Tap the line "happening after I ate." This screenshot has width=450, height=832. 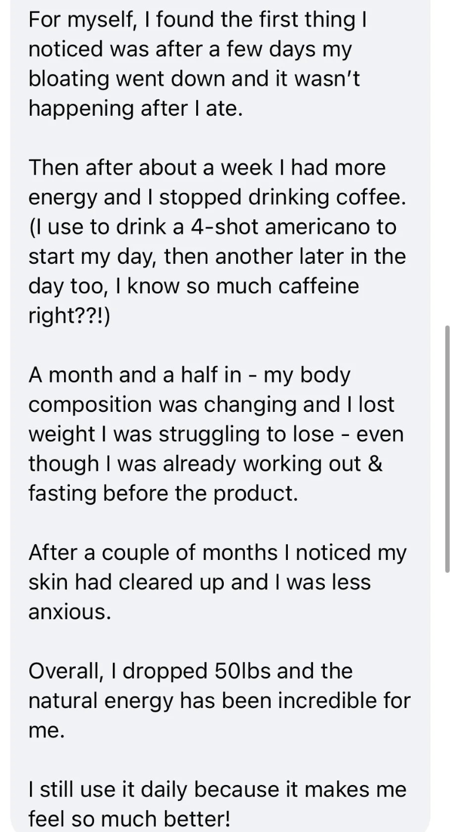(x=135, y=109)
